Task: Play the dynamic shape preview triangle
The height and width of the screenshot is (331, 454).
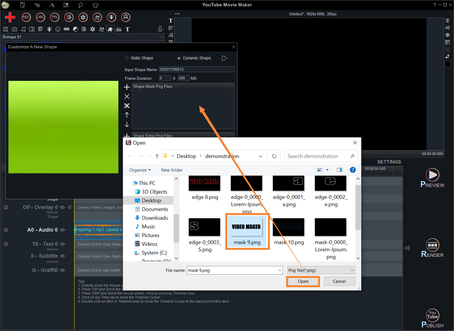Action: 224,58
